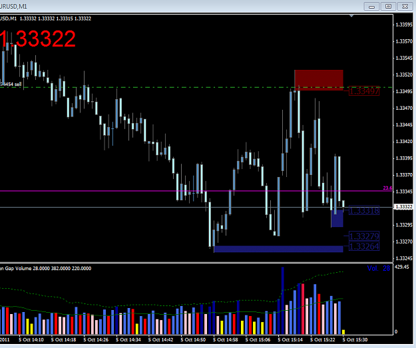This screenshot has width=416, height=348.
Task: Click the 5 Oct 15:14 time label
Action: click(290, 340)
